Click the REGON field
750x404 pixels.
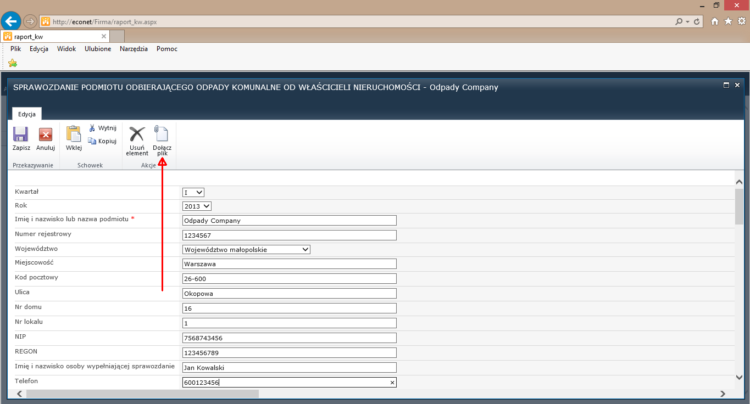(x=289, y=352)
